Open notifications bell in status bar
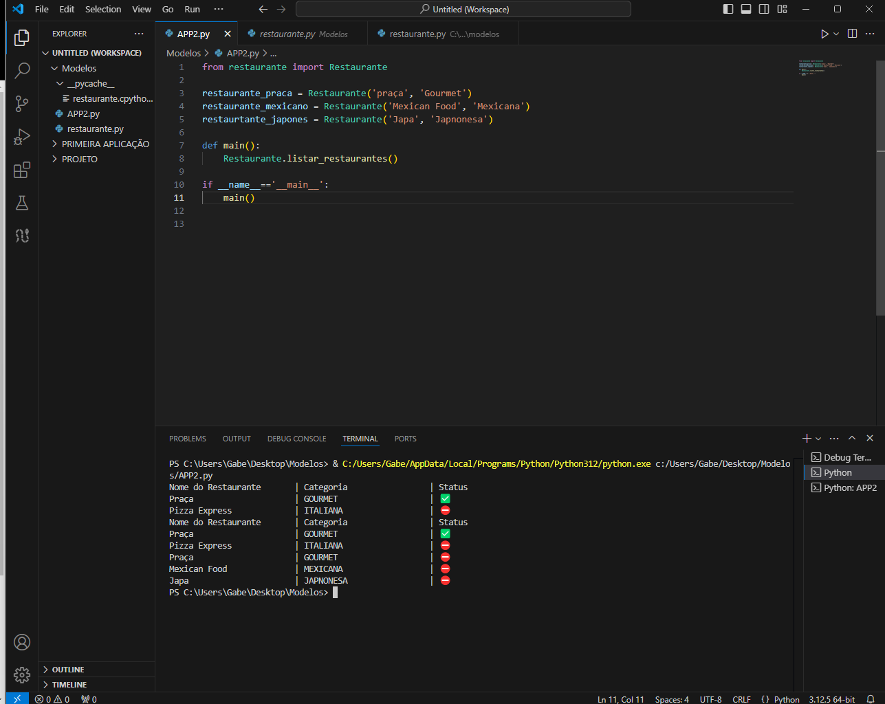885x704 pixels. 871,699
